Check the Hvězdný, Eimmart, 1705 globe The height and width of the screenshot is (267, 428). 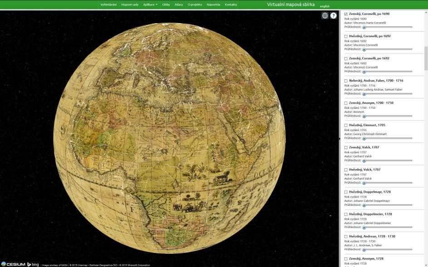(x=346, y=125)
